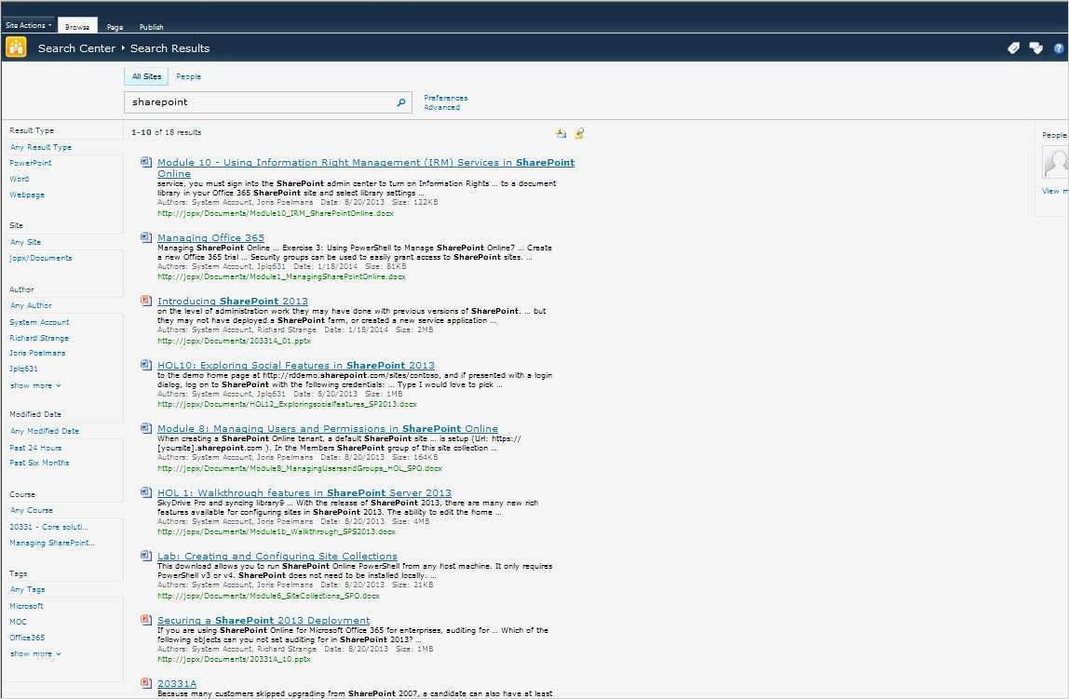Filter by Past 24 Hours modified date
The width and height of the screenshot is (1069, 699).
[35, 448]
